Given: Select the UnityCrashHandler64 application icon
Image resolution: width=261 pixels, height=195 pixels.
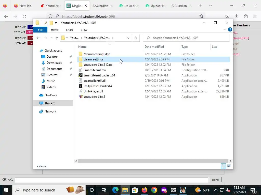Looking at the screenshot, I should 81,86.
